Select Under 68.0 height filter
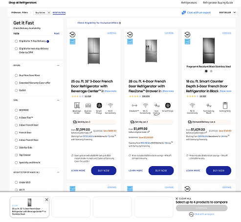This screenshot has width=241, height=222. (16, 182)
